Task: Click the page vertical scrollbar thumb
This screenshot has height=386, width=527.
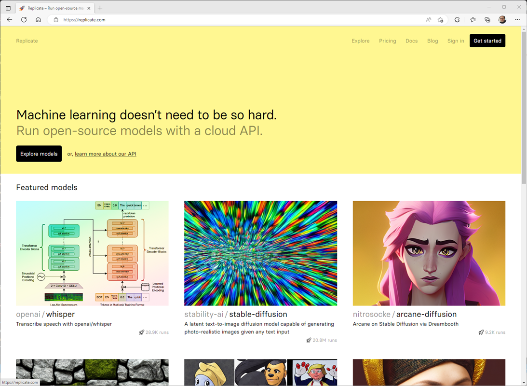Action: [524, 108]
